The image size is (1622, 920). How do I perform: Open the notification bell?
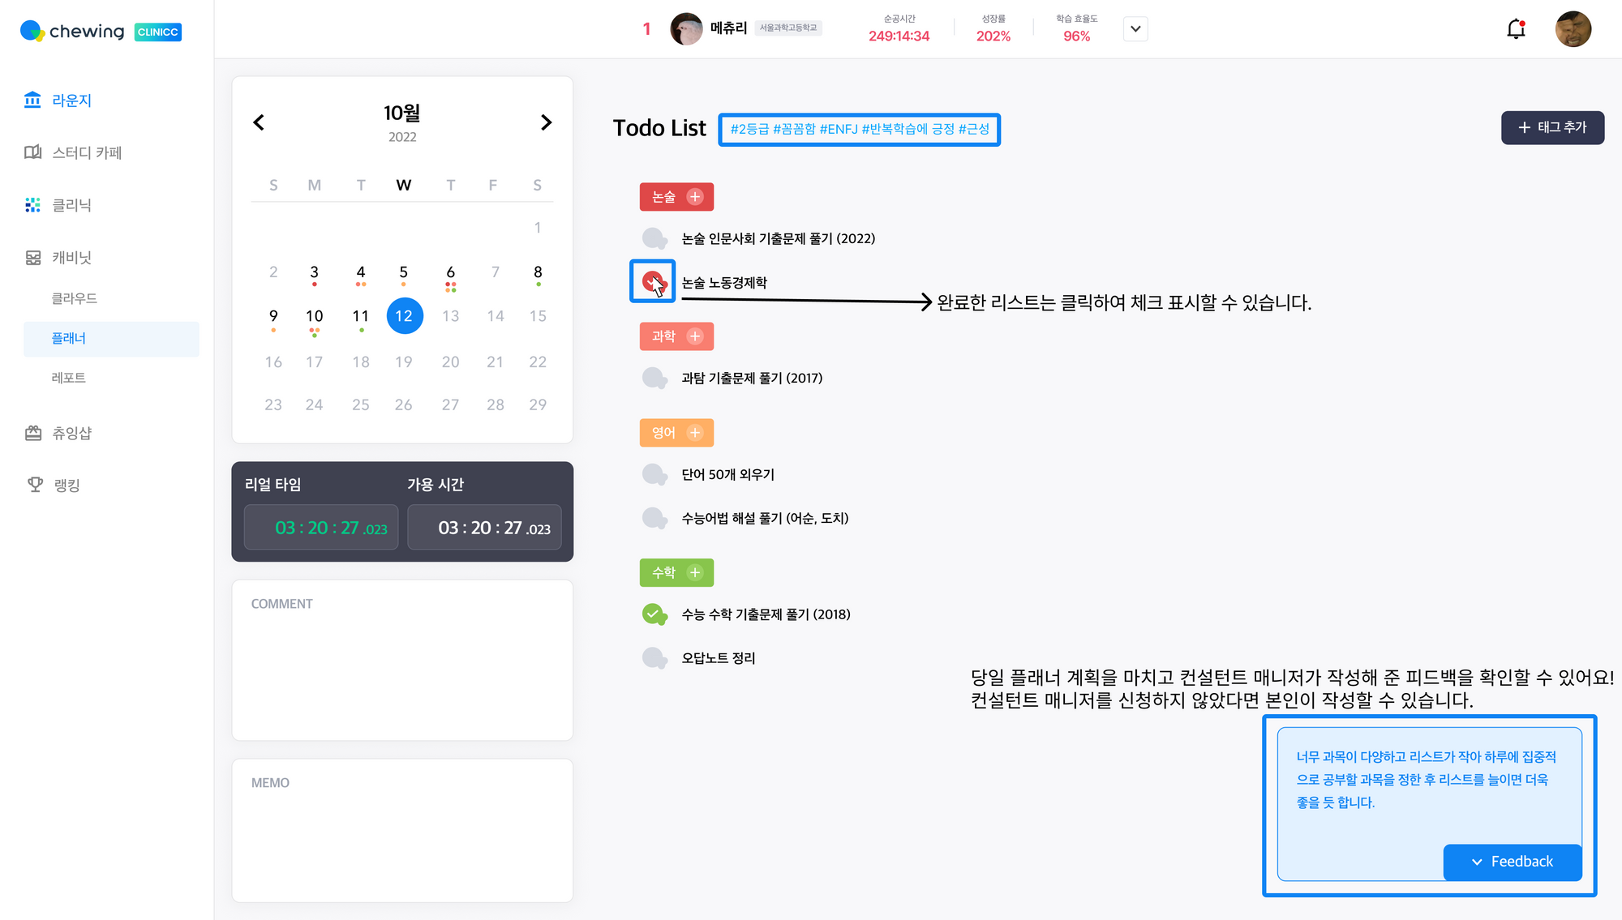tap(1516, 29)
